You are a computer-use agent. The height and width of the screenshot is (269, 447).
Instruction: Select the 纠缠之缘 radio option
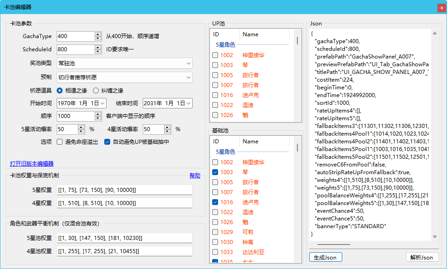pyautogui.click(x=96, y=90)
